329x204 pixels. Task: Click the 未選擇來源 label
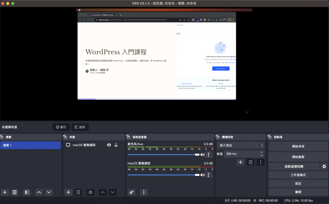[x=9, y=127]
